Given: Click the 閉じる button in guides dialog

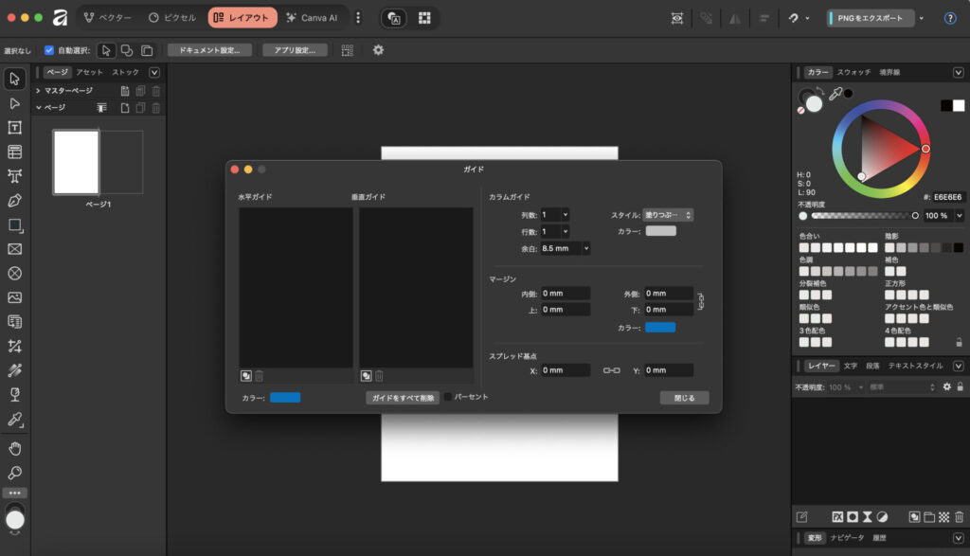Looking at the screenshot, I should (x=684, y=398).
